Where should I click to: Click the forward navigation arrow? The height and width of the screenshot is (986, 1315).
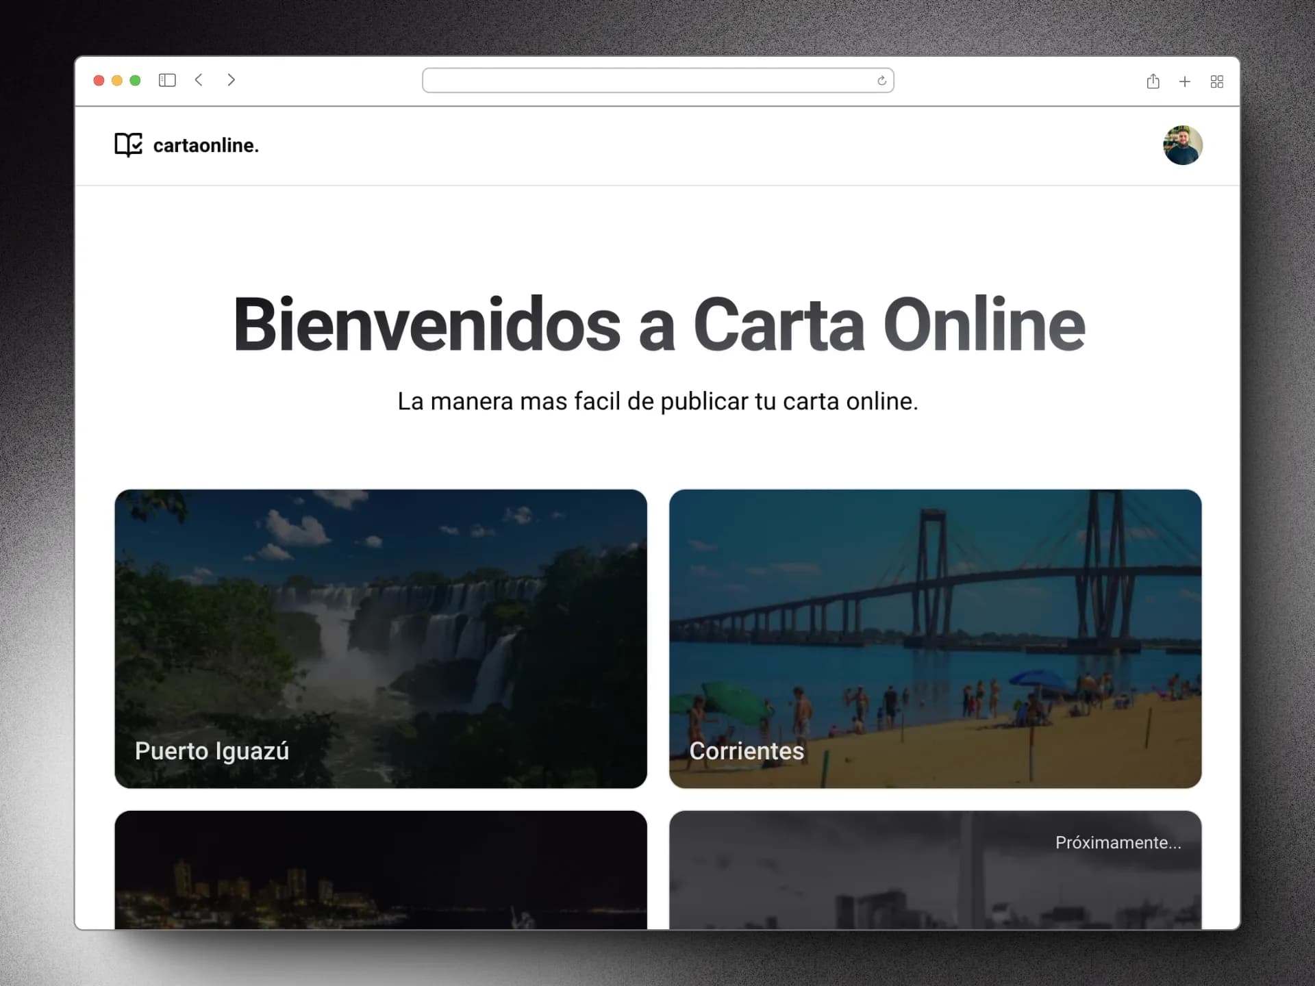pos(231,80)
